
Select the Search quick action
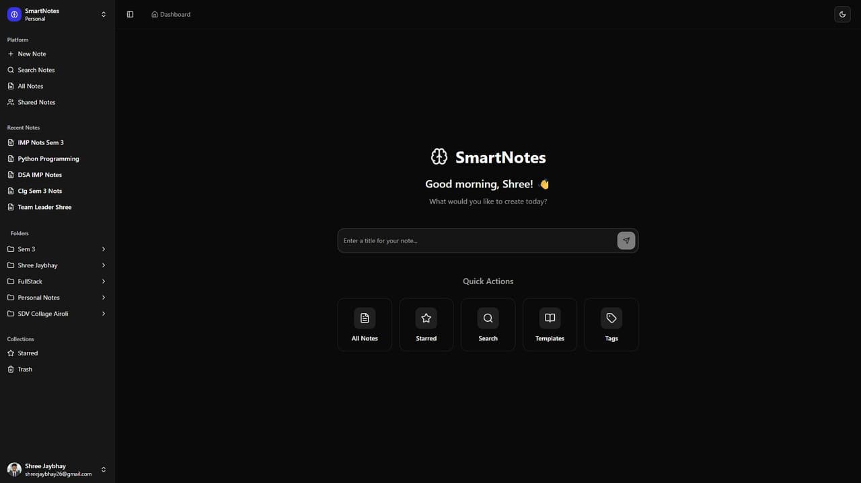pyautogui.click(x=488, y=324)
